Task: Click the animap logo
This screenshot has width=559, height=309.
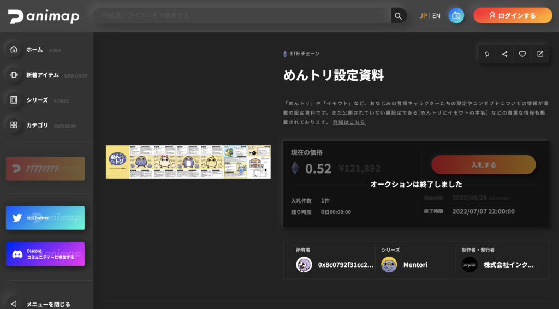Action: 44,16
